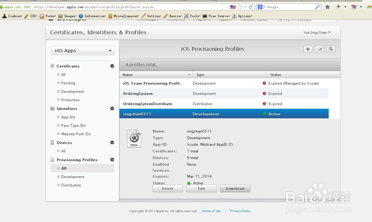
Task: Open Forms menu in developer toolbar
Action: pos(48,16)
